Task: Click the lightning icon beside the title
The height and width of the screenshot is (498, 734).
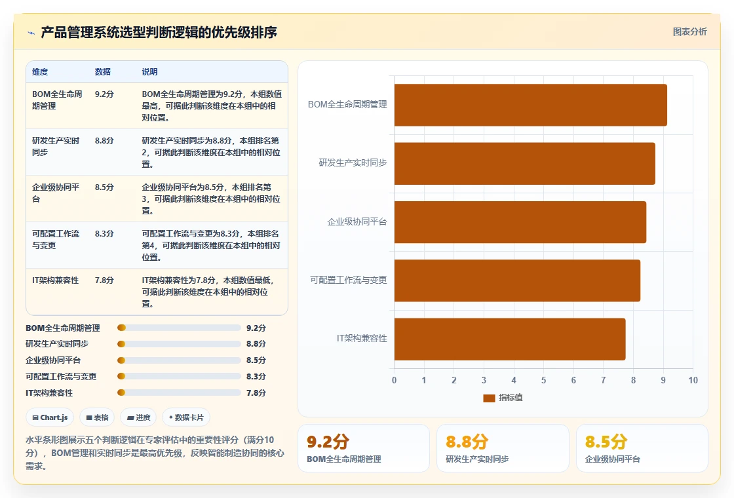Action: (x=31, y=33)
